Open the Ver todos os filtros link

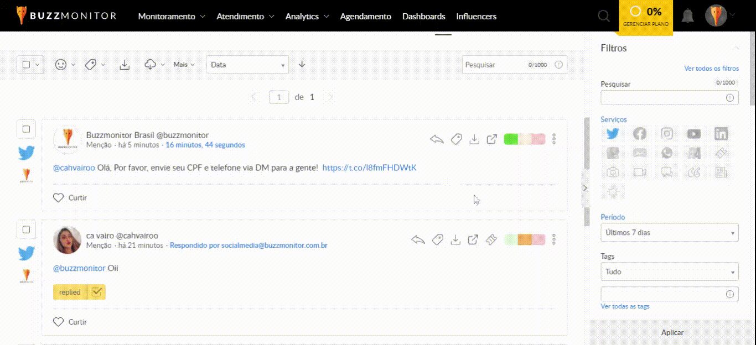[711, 69]
